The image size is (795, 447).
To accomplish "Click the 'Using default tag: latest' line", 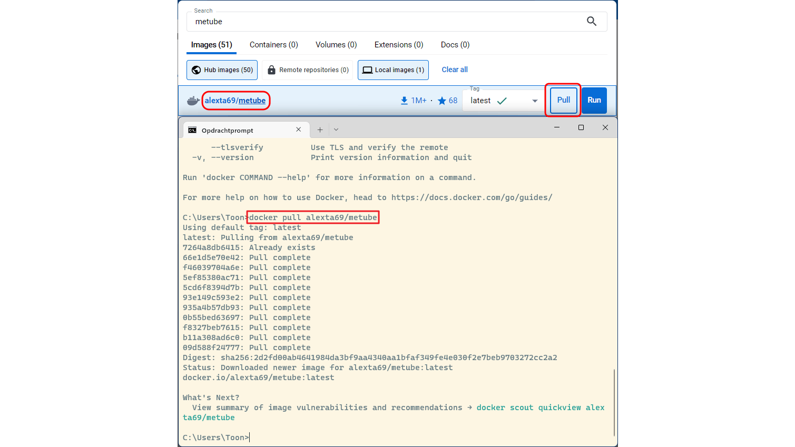I will (242, 227).
